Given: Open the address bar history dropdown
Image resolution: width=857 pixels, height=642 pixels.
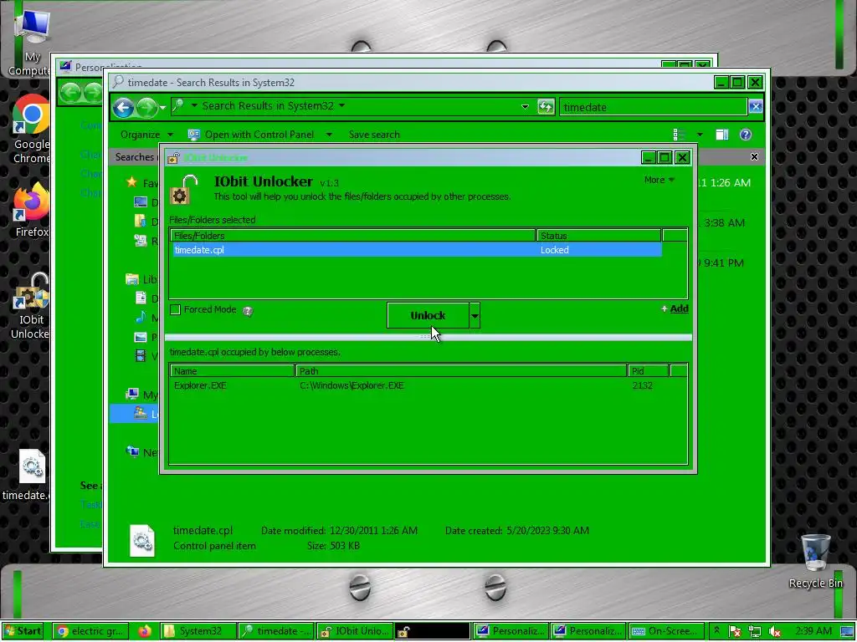Looking at the screenshot, I should [x=525, y=106].
